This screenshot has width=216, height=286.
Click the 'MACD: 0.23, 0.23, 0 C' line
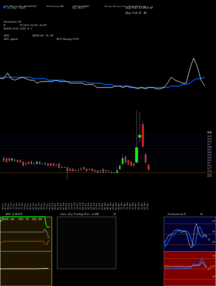click(18, 29)
